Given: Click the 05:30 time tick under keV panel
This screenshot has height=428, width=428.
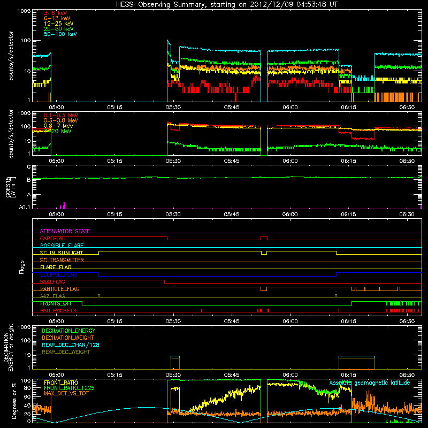Looking at the screenshot, I should (173, 108).
